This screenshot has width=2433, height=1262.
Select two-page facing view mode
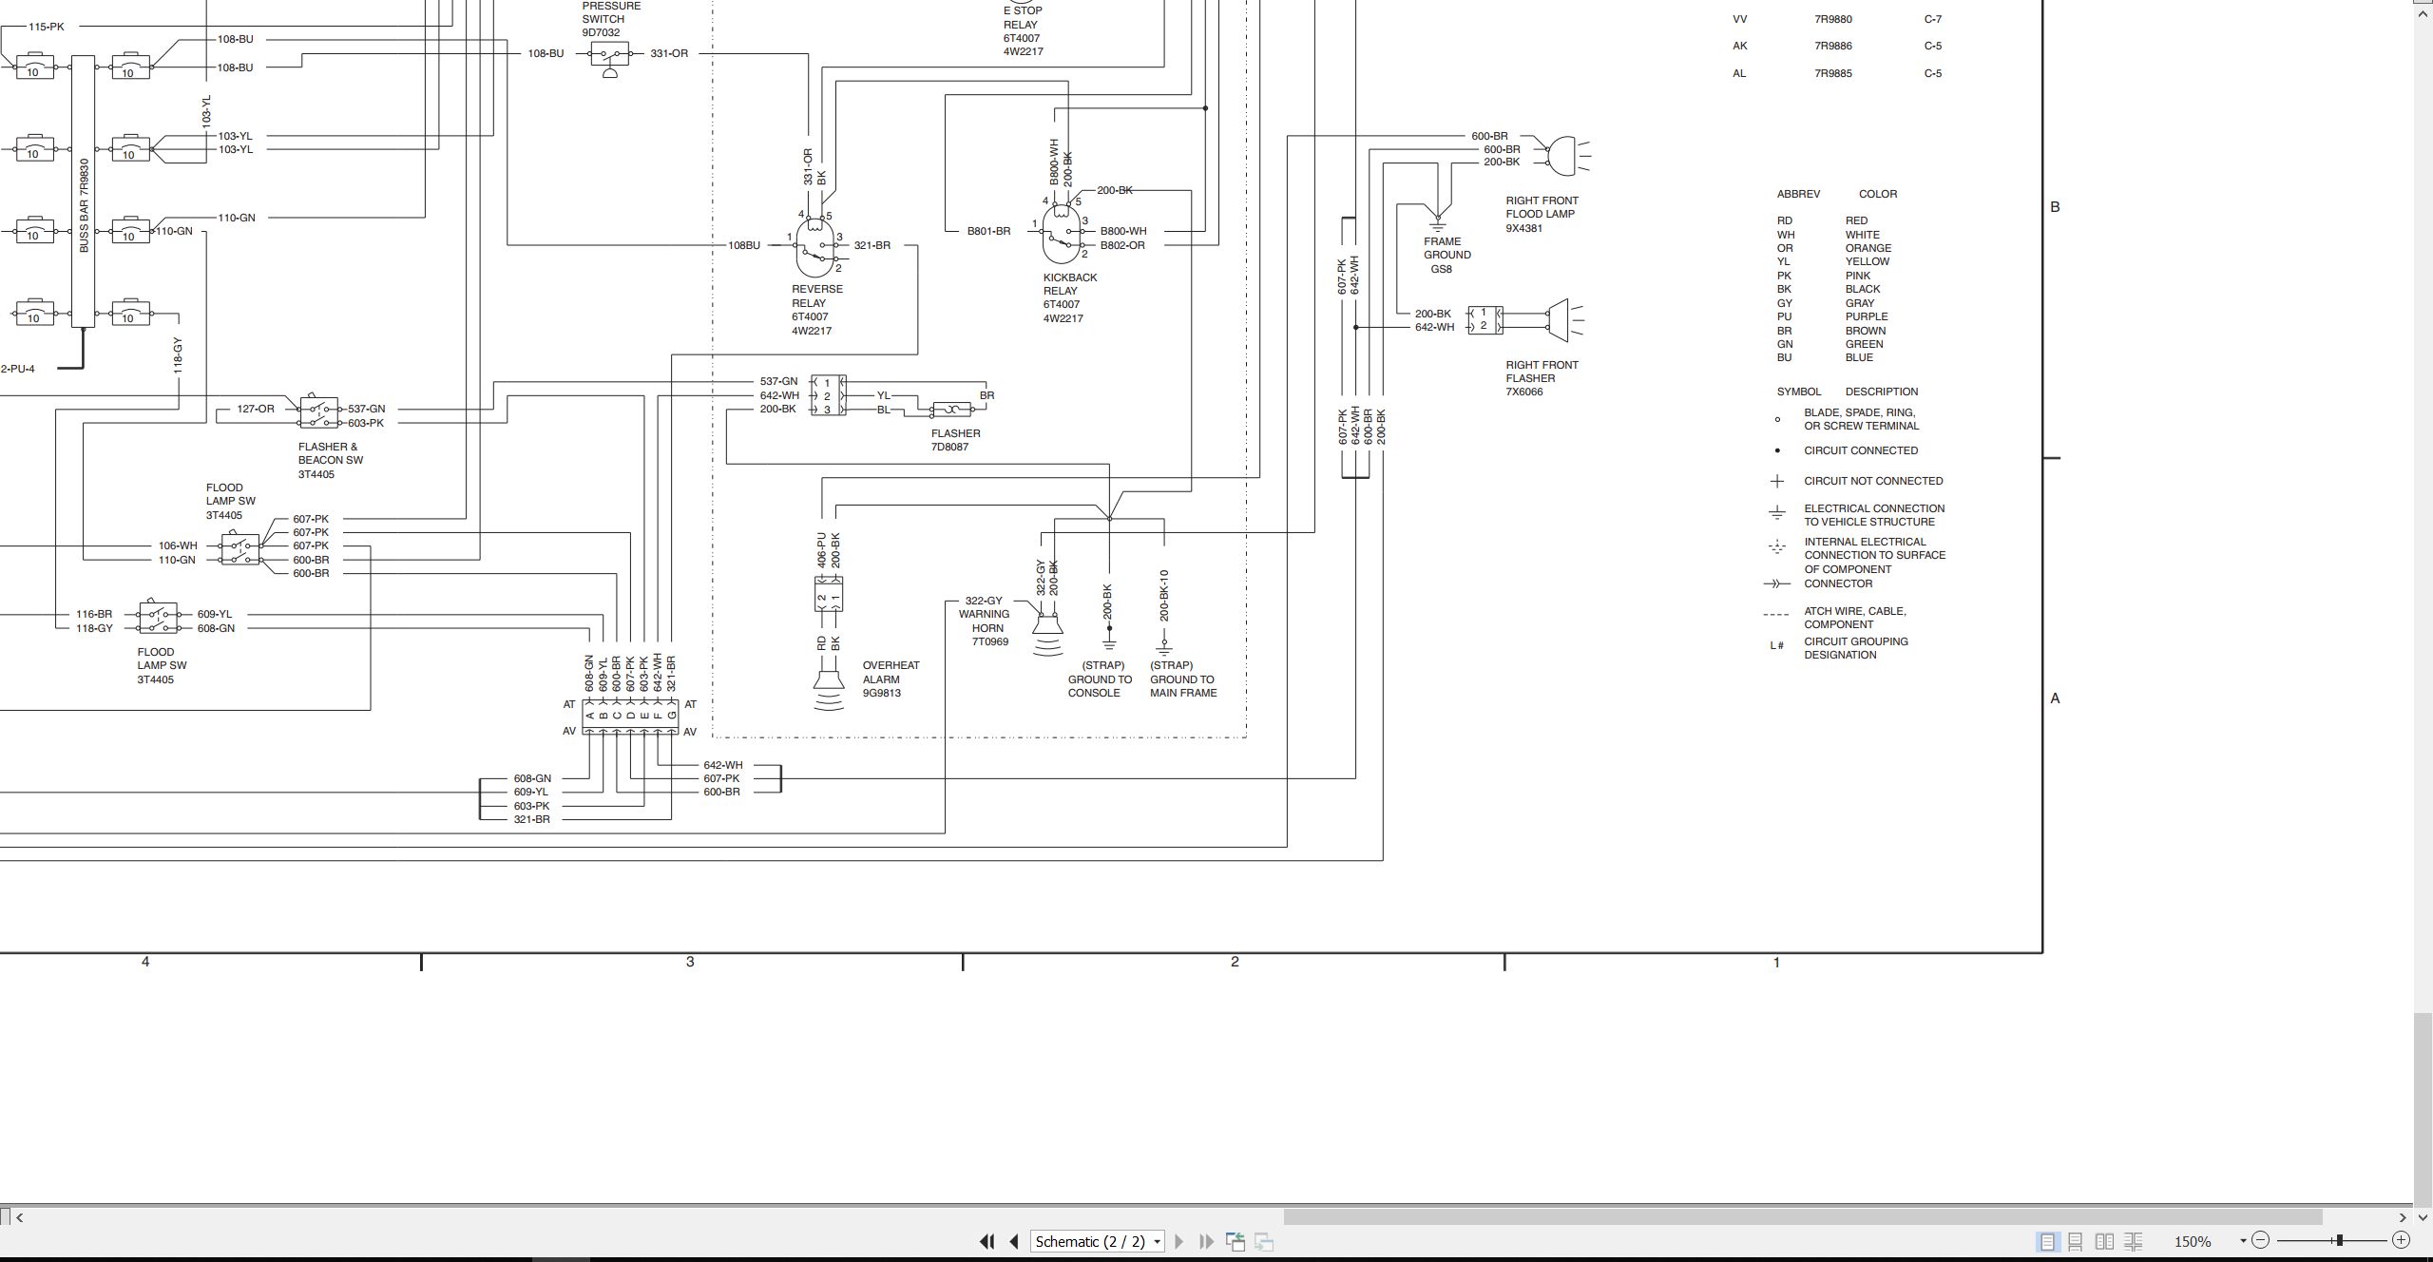coord(2104,1241)
